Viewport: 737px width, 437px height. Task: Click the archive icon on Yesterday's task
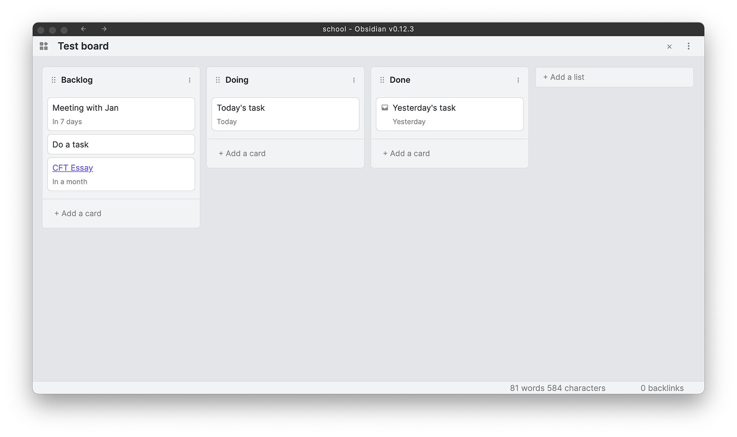(x=385, y=107)
